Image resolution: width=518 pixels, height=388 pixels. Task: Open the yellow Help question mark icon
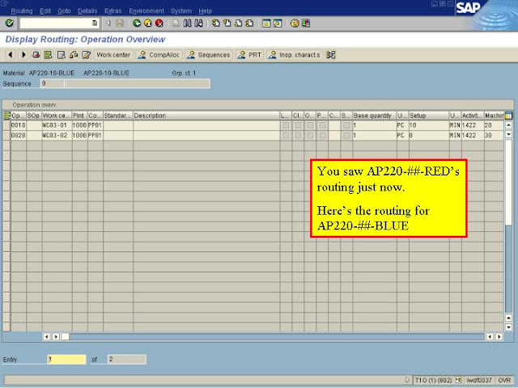295,23
